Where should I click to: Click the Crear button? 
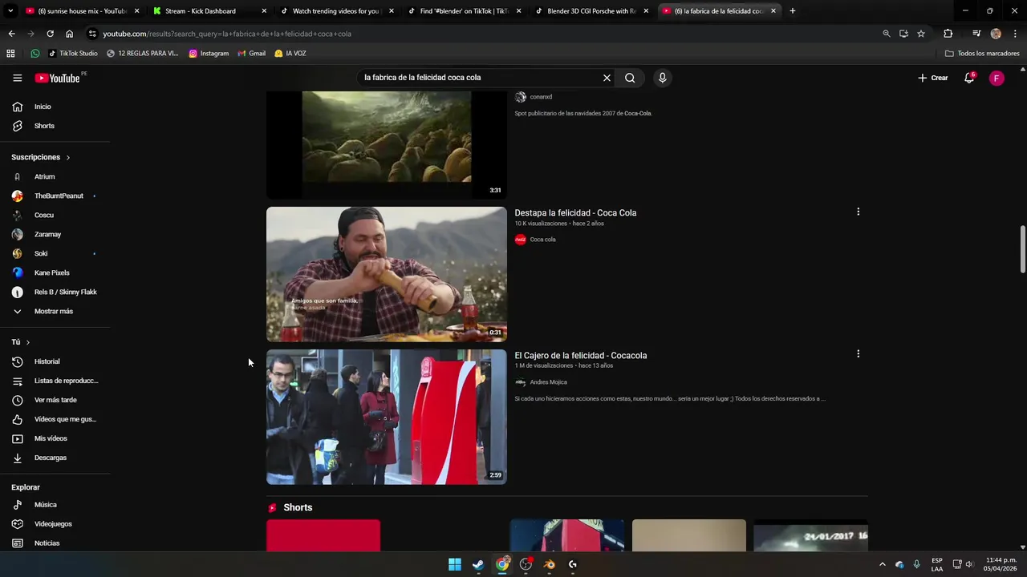pyautogui.click(x=933, y=78)
